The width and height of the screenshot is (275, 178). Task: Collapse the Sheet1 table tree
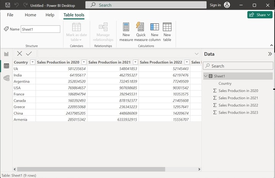click(206, 76)
